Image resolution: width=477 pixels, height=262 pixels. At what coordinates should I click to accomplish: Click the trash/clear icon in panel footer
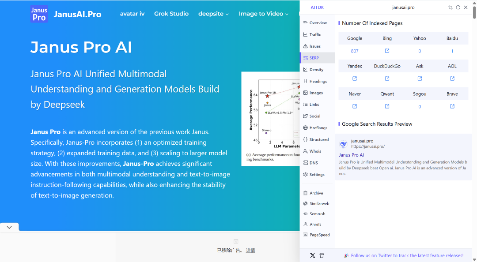(322, 255)
